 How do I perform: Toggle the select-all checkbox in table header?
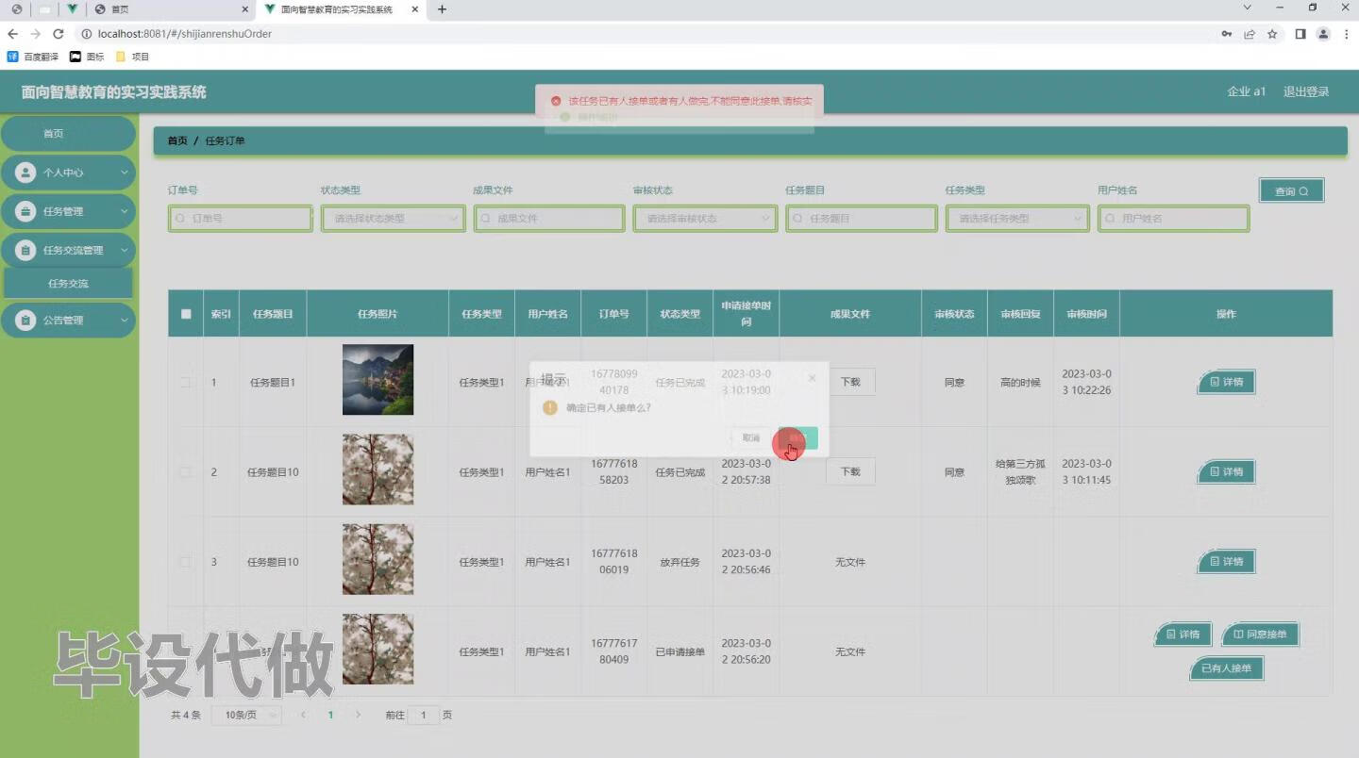click(x=186, y=314)
